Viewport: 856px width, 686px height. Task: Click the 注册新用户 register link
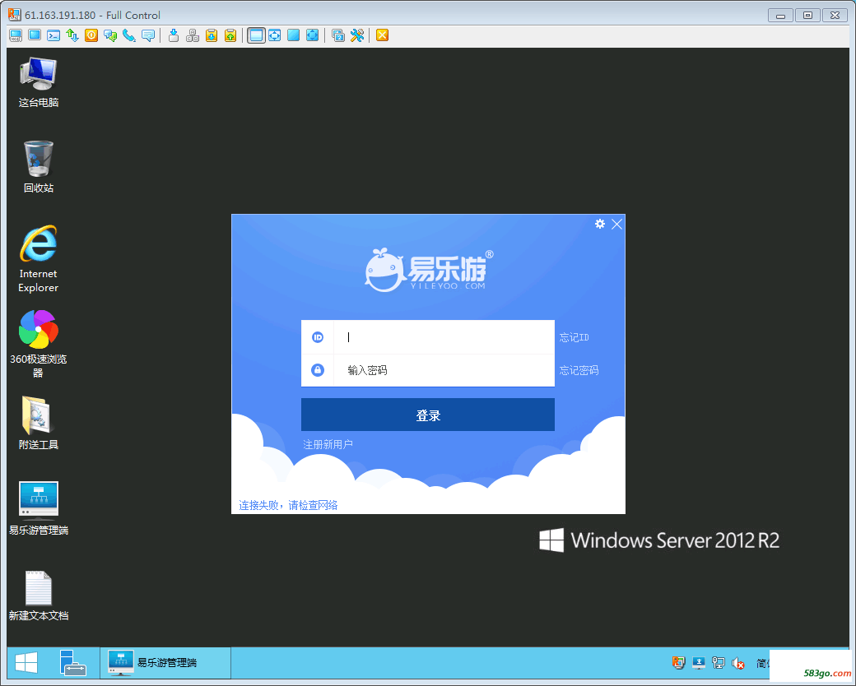click(328, 444)
